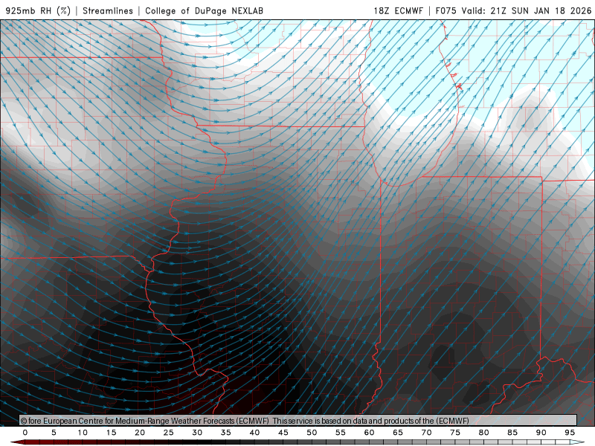Click the "40" legend value
This screenshot has height=446, width=595.
coord(254,433)
